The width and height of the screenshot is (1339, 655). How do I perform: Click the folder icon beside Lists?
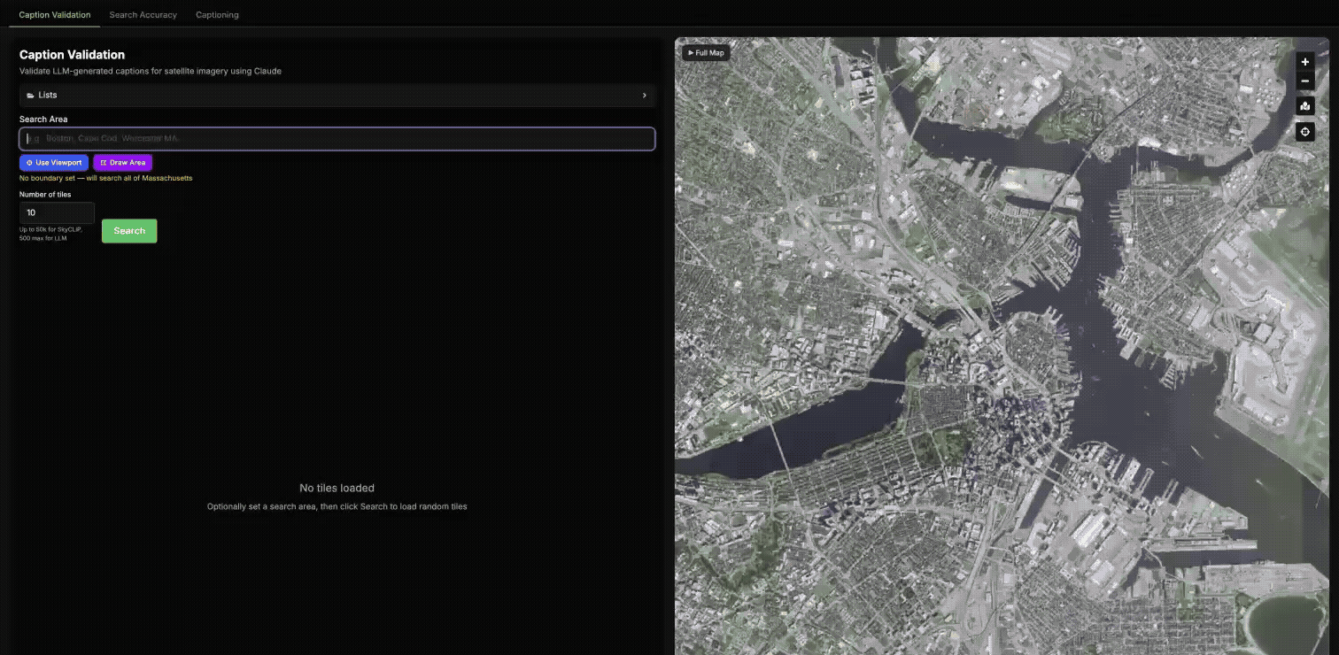(31, 96)
